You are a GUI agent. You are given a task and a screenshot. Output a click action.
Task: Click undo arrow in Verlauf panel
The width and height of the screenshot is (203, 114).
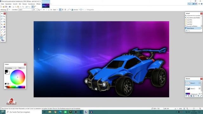point(187,31)
